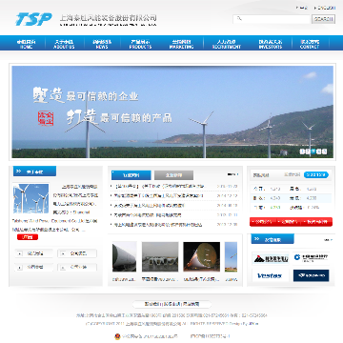Click the police badge icon in the footer

click(117, 336)
